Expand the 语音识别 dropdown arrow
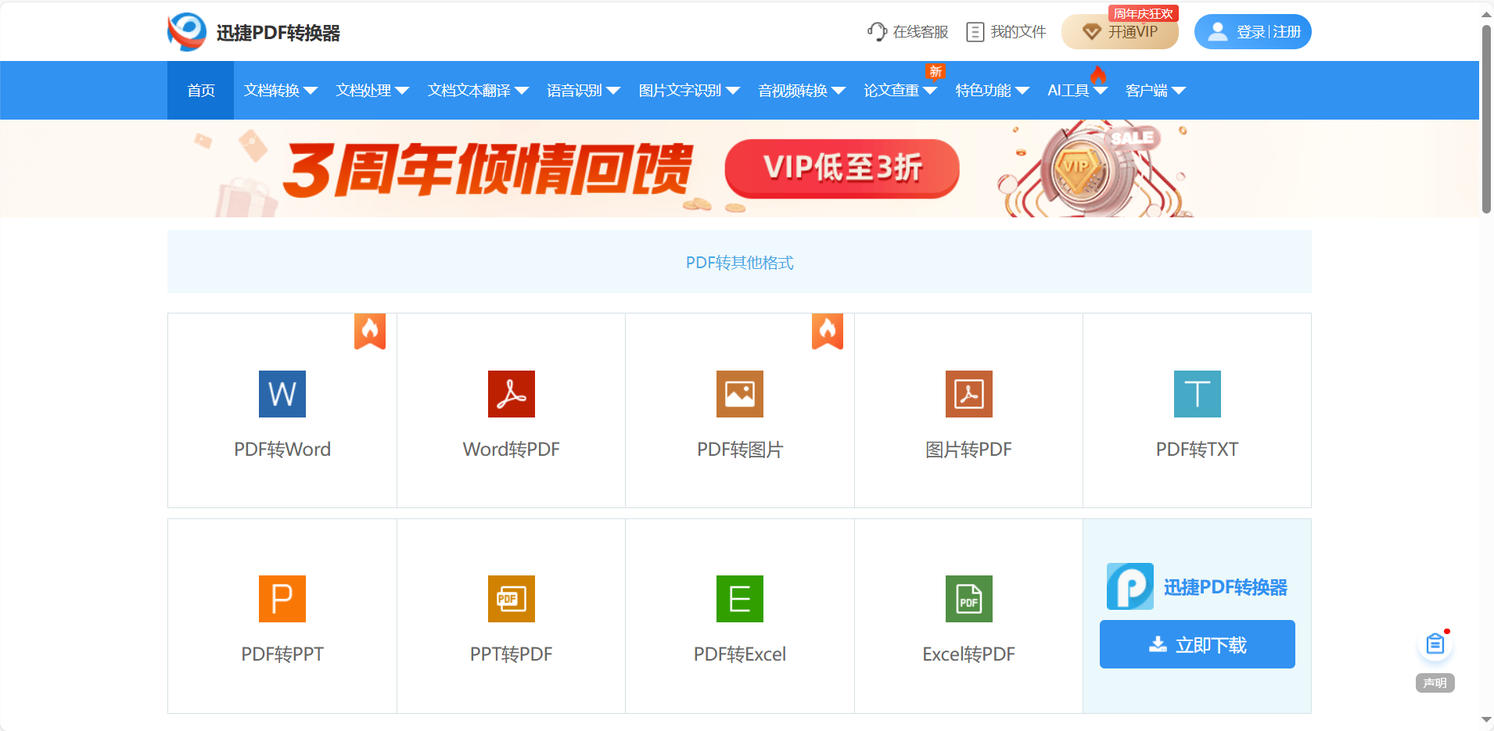1494x731 pixels. pos(613,91)
